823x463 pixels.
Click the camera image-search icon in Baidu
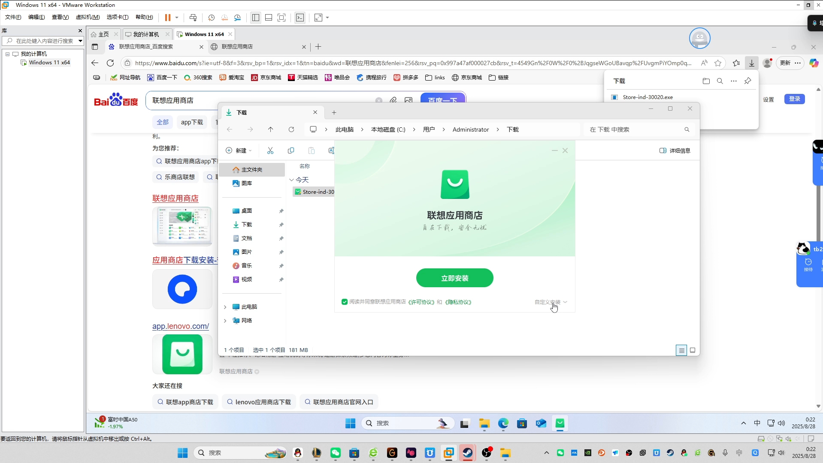point(408,100)
